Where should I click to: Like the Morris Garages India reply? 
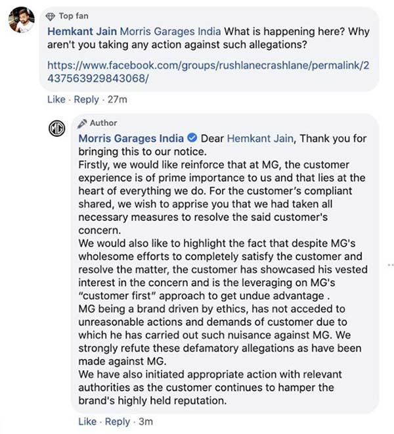(87, 422)
